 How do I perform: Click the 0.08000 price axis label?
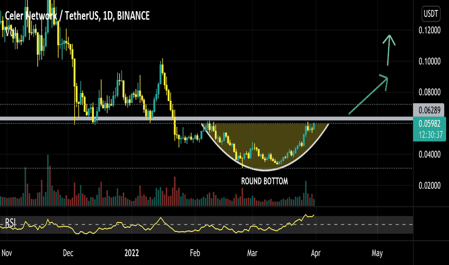[429, 92]
